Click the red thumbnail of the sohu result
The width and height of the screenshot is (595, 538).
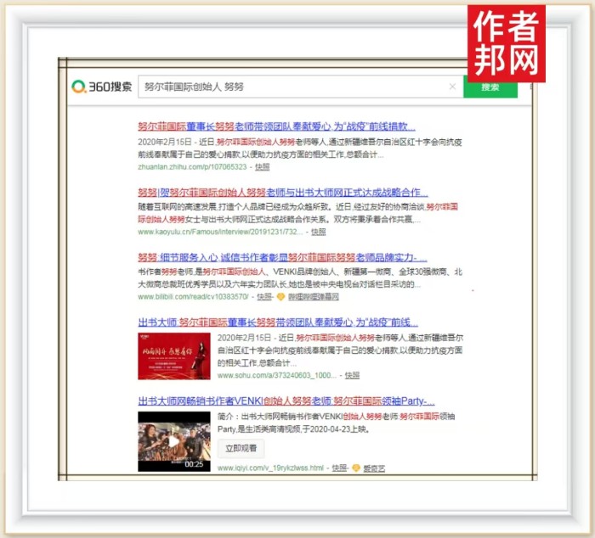click(173, 356)
